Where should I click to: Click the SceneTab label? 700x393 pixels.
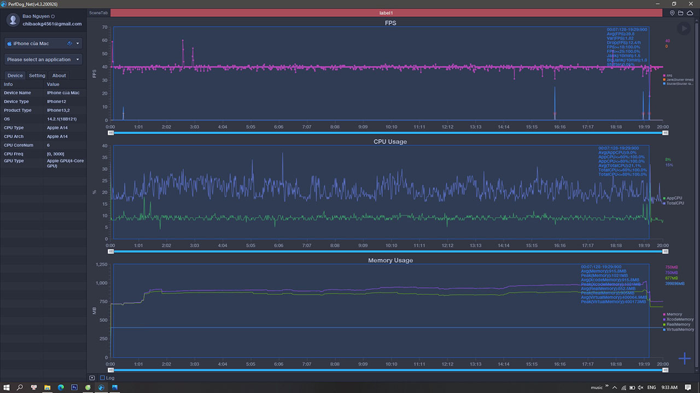tap(98, 13)
